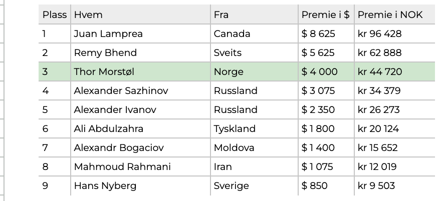Click the Premie i $ column header
The width and height of the screenshot is (441, 201).
(x=326, y=14)
